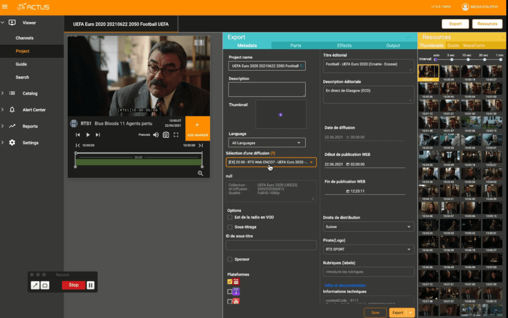
Task: Close the Export panel
Action: point(408,37)
